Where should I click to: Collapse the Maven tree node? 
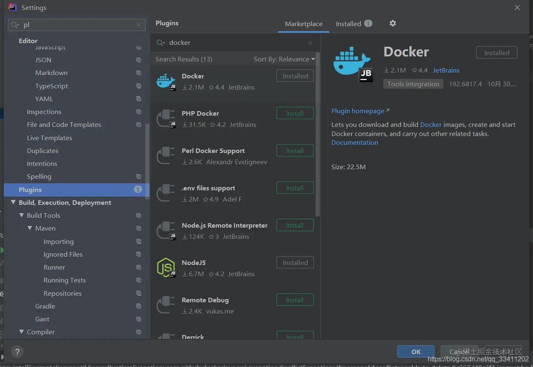[30, 228]
